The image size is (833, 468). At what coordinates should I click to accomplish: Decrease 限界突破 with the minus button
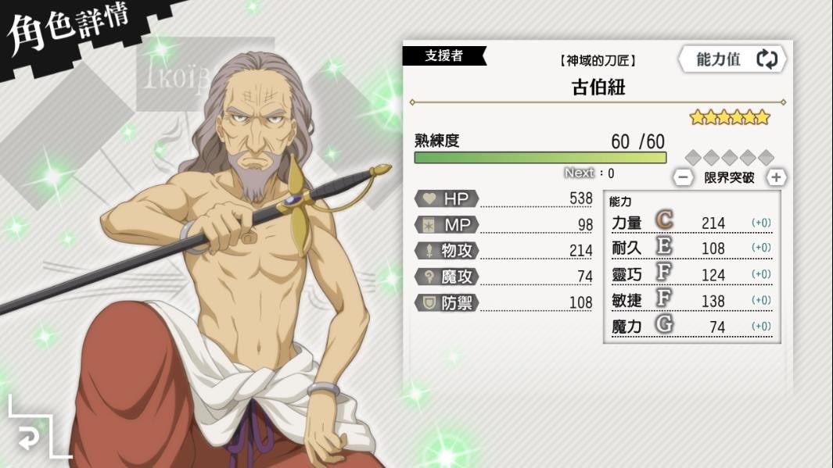(683, 177)
